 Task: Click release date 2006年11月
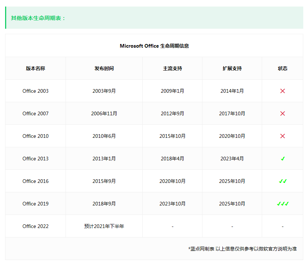click(104, 113)
